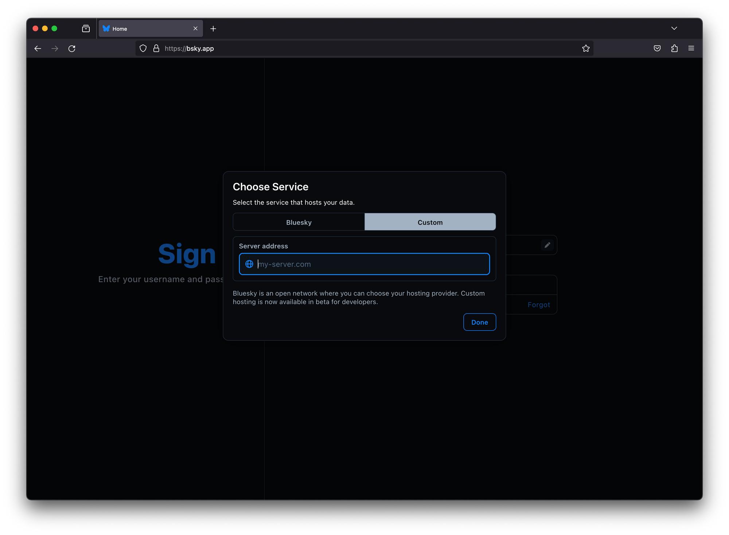Expand the list all tabs chevron

[674, 28]
